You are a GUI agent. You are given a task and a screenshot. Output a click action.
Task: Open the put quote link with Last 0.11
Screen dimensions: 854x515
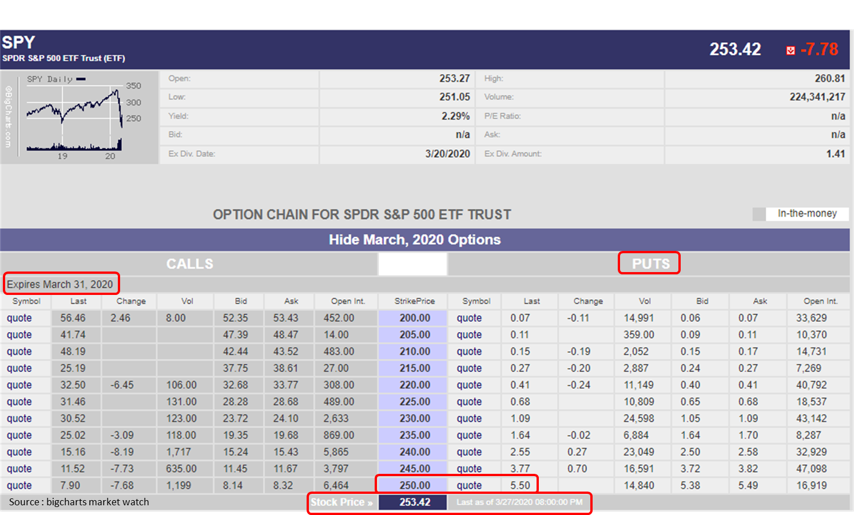pos(469,334)
